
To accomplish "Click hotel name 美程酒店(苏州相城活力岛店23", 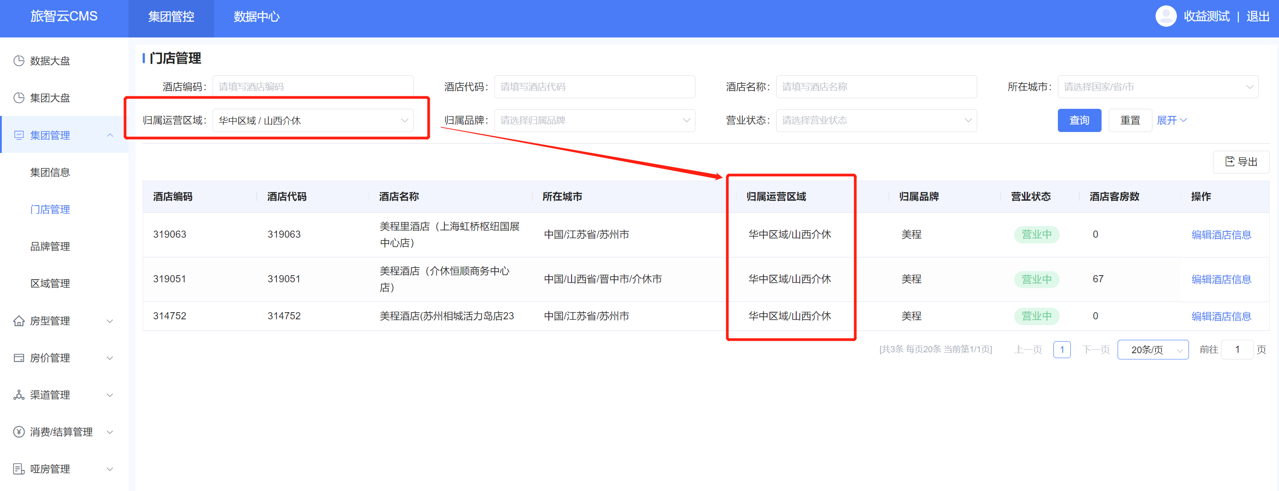I will pos(446,316).
